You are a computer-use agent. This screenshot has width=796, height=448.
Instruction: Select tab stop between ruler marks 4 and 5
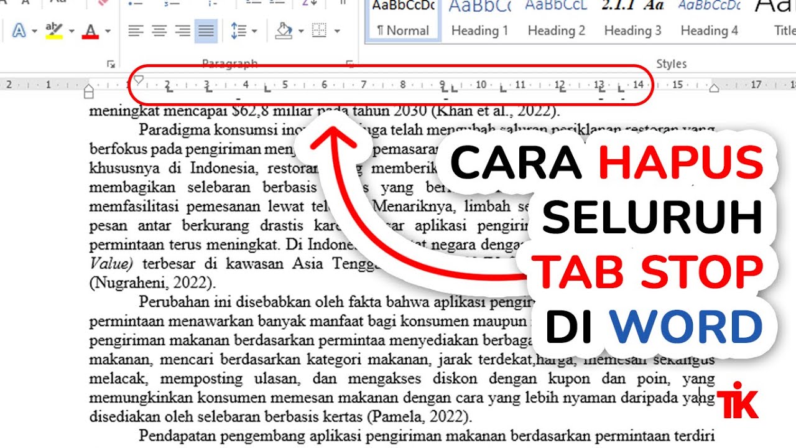tap(267, 89)
